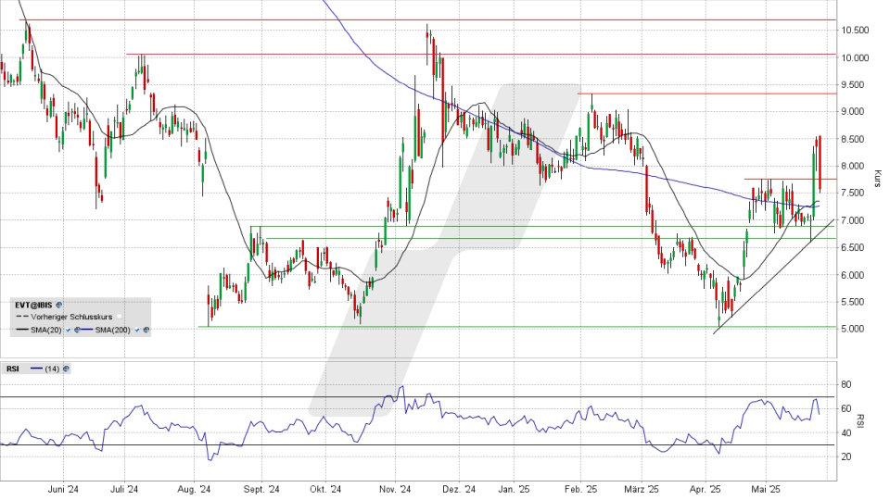Screen dimensions: 890x500
Task: Open settings icon next to RSI (14)
Action: pos(66,369)
